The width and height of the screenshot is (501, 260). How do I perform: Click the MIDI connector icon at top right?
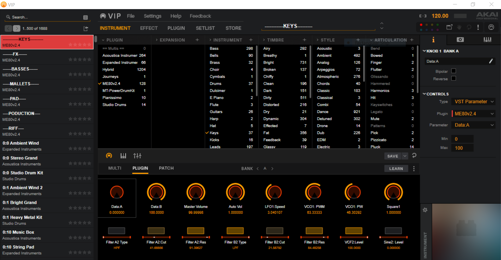[491, 27]
